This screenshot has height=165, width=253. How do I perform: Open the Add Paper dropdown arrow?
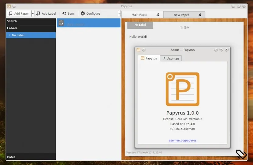click(33, 13)
